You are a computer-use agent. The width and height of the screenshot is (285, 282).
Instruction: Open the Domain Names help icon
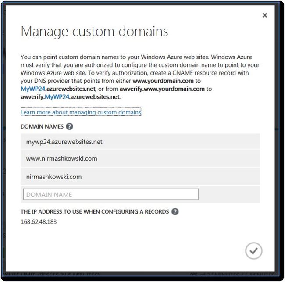point(69,126)
